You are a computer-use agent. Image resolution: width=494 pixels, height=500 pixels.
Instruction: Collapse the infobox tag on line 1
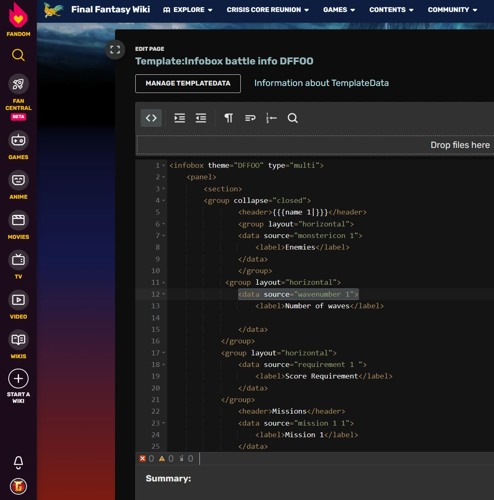(164, 166)
